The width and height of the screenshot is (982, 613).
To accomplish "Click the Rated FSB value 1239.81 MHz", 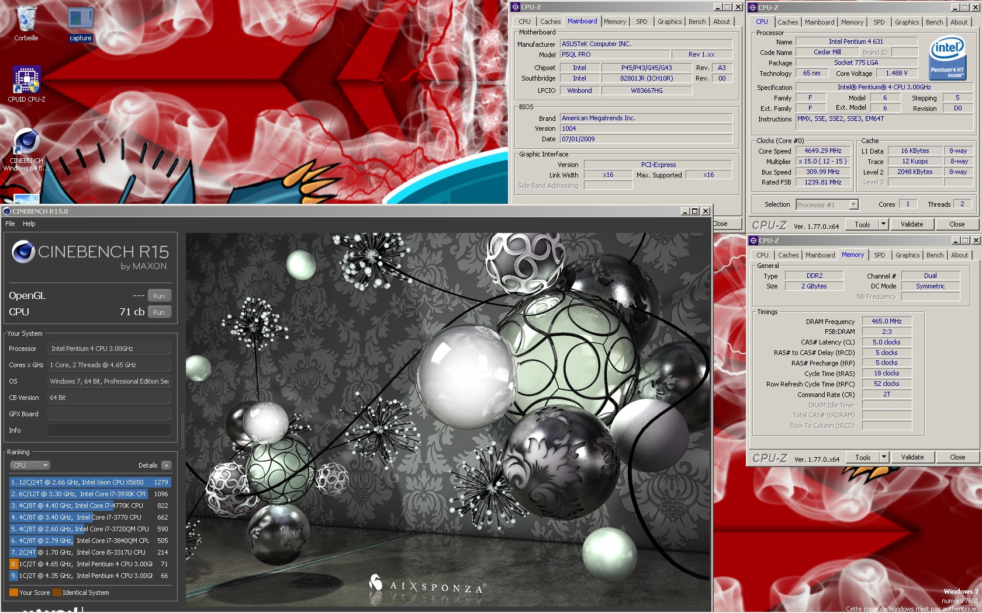I will [x=822, y=182].
